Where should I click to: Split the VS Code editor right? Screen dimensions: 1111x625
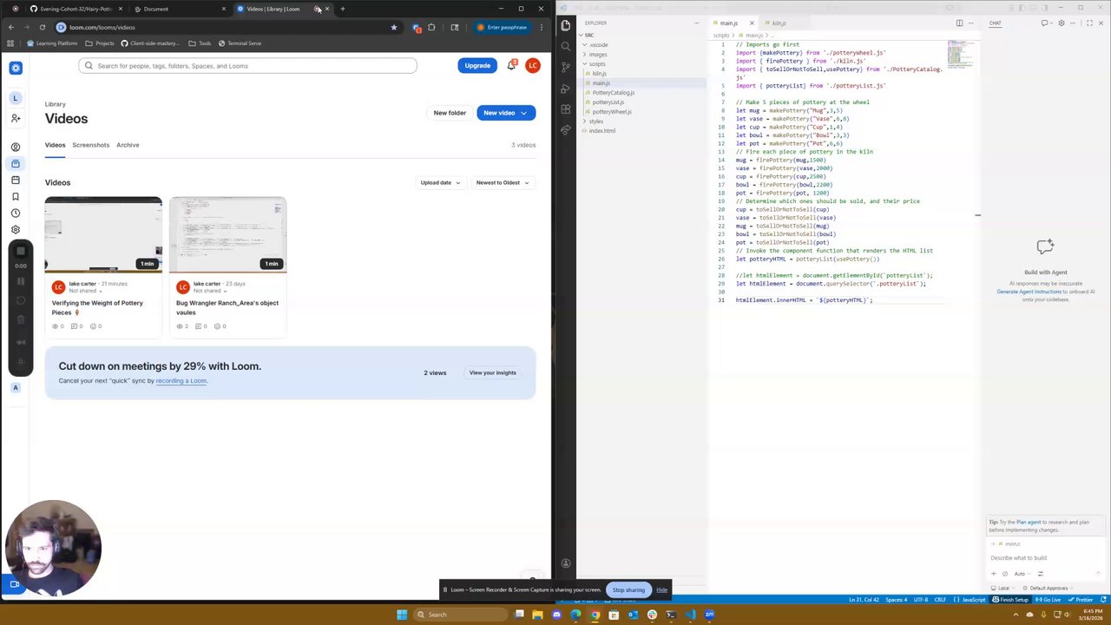tap(959, 23)
